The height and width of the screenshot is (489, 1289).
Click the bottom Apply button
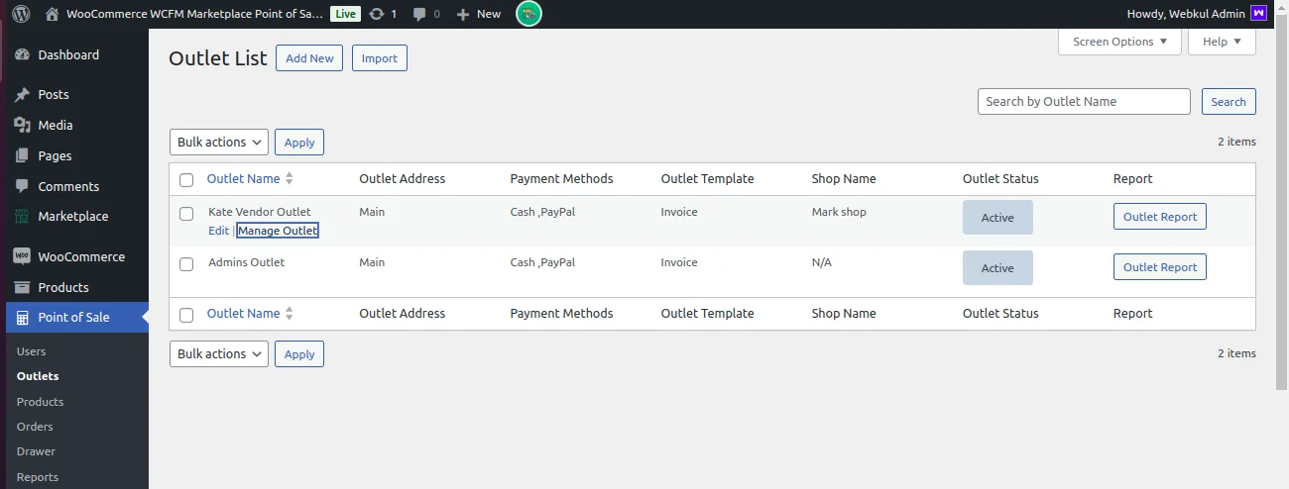click(x=299, y=354)
